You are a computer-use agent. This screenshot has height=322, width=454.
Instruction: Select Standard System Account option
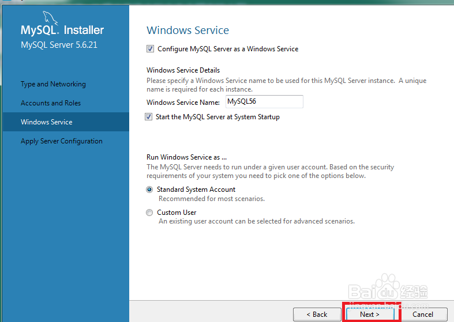(149, 190)
